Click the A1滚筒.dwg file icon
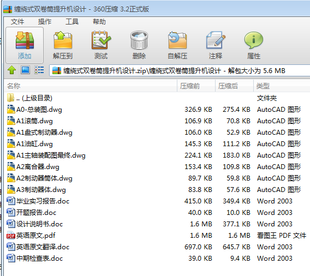Image resolution: width=310 pixels, height=276 pixels. 11,121
